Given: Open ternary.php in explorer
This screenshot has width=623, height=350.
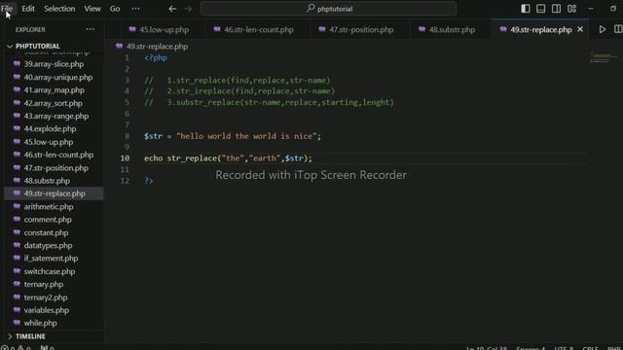Looking at the screenshot, I should tap(43, 284).
